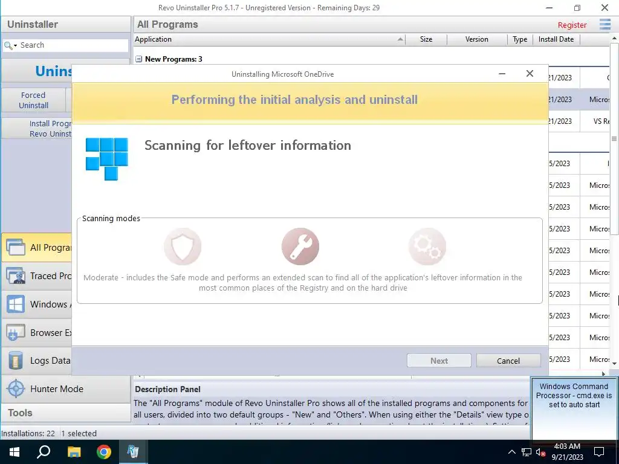Launch Google Chrome from the taskbar
Viewport: 619px width, 464px height.
[104, 452]
